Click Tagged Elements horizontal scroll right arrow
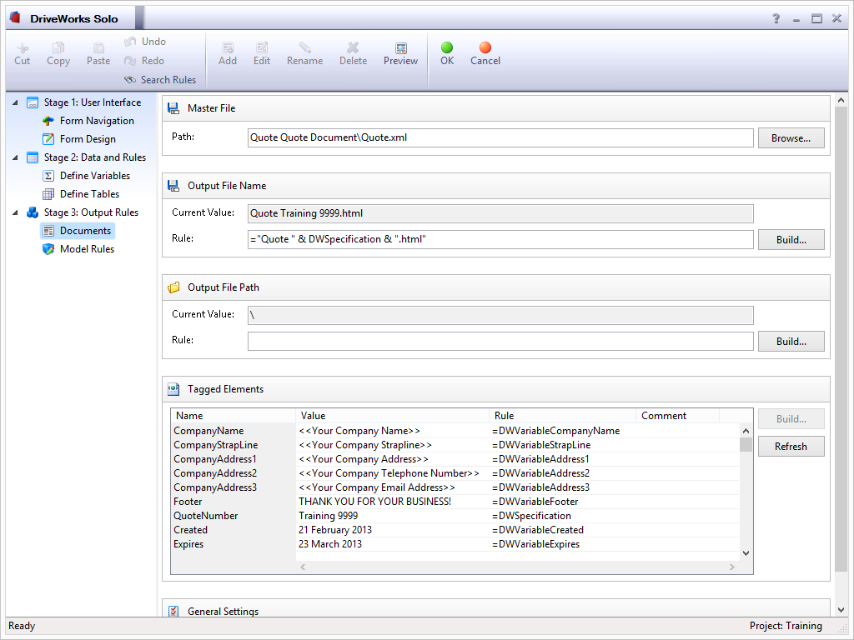Screen dimensions: 854x640 click(732, 567)
